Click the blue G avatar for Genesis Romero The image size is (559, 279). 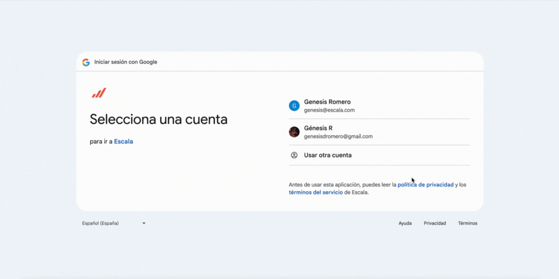pyautogui.click(x=294, y=106)
